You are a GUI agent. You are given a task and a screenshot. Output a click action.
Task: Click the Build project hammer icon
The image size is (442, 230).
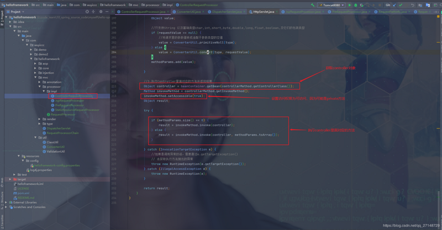pos(313,5)
